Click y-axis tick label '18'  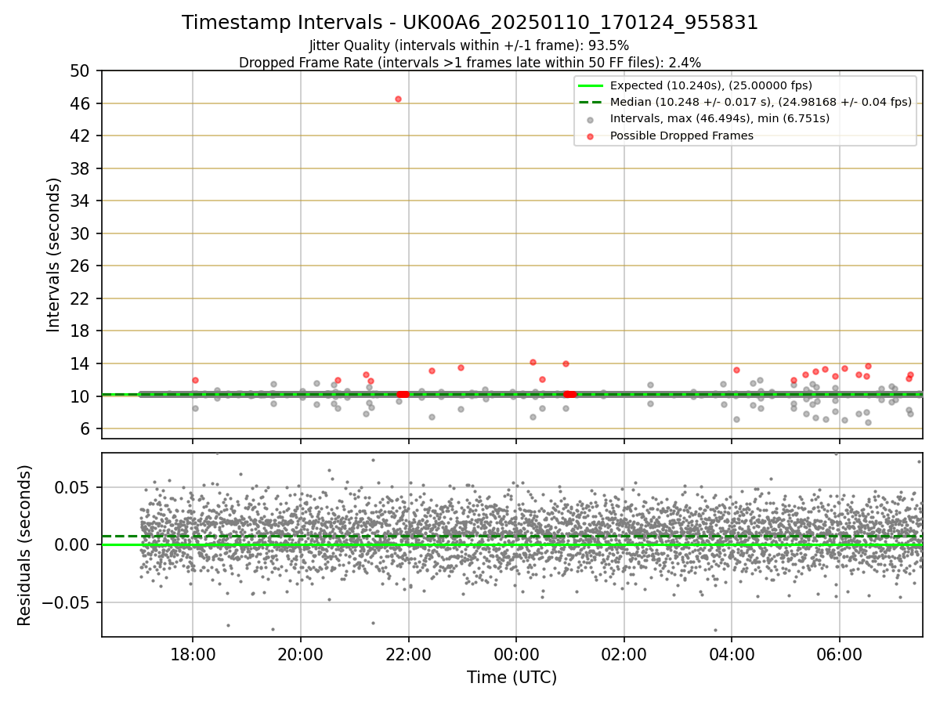81,331
